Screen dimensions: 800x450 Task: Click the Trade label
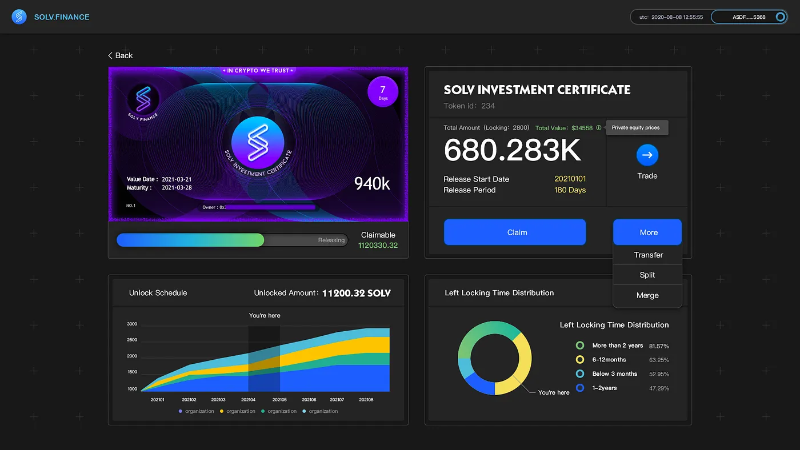647,176
